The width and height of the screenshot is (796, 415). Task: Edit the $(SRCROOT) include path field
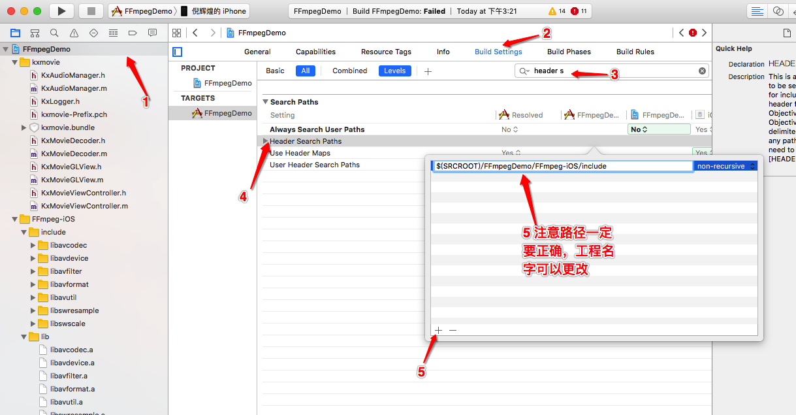[x=562, y=166]
